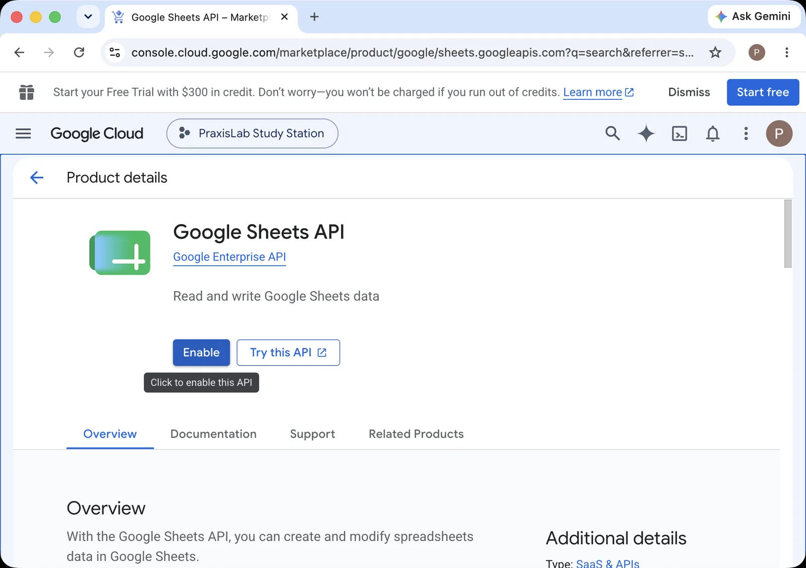View site information icon in address bar

point(115,52)
